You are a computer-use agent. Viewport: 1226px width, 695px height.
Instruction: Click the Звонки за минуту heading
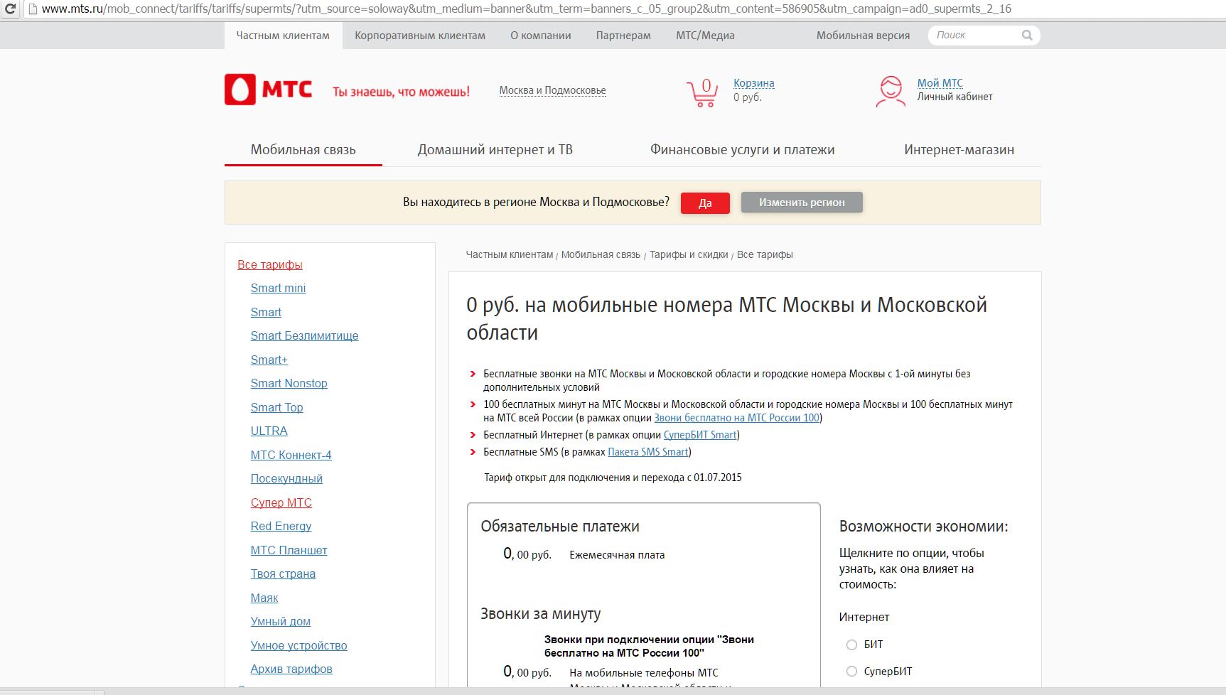pos(541,614)
